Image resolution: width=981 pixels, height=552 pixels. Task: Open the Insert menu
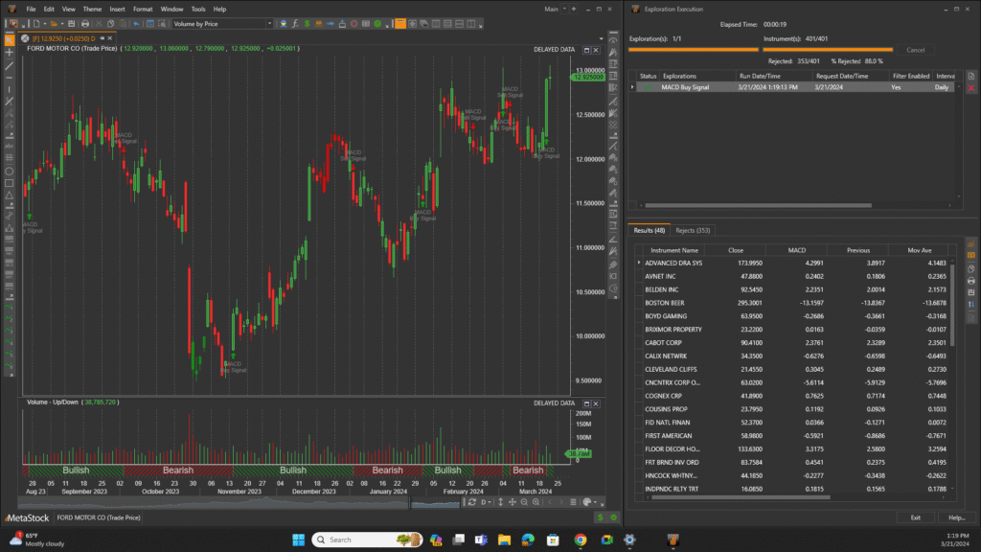[x=117, y=9]
